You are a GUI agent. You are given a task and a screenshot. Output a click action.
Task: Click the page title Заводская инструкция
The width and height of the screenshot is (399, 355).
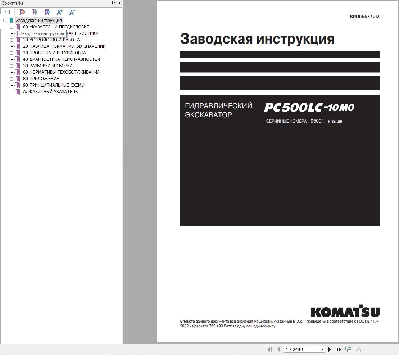coord(257,39)
